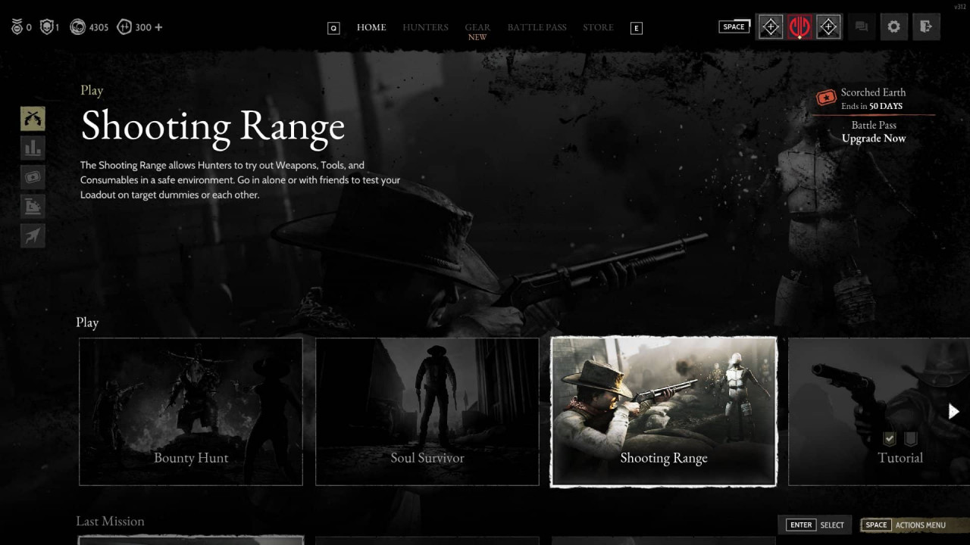This screenshot has height=545, width=970.
Task: Open the STORE tab
Action: (598, 27)
